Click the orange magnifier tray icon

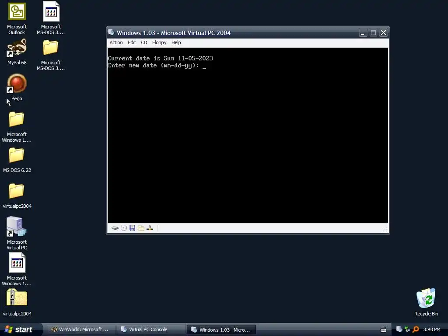[416, 329]
